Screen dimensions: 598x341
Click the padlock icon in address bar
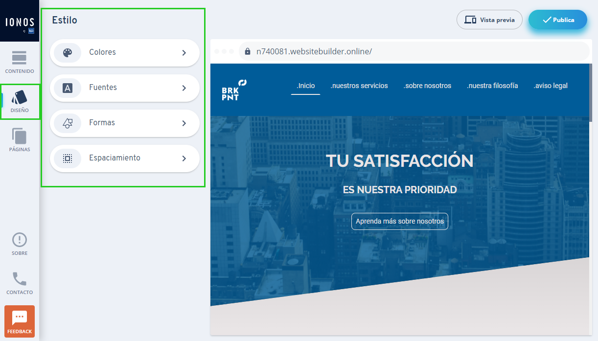tap(248, 51)
